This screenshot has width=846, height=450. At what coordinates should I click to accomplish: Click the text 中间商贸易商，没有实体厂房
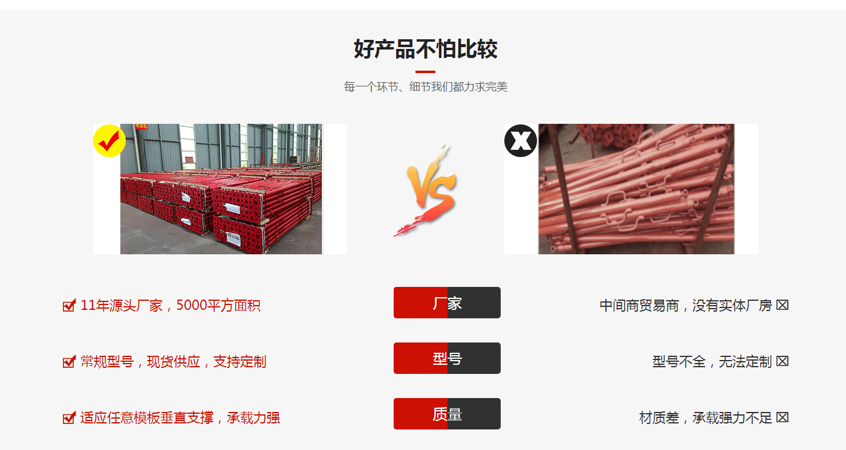(686, 306)
